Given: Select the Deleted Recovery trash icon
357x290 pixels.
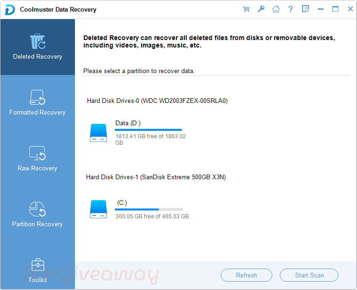Looking at the screenshot, I should tap(38, 41).
